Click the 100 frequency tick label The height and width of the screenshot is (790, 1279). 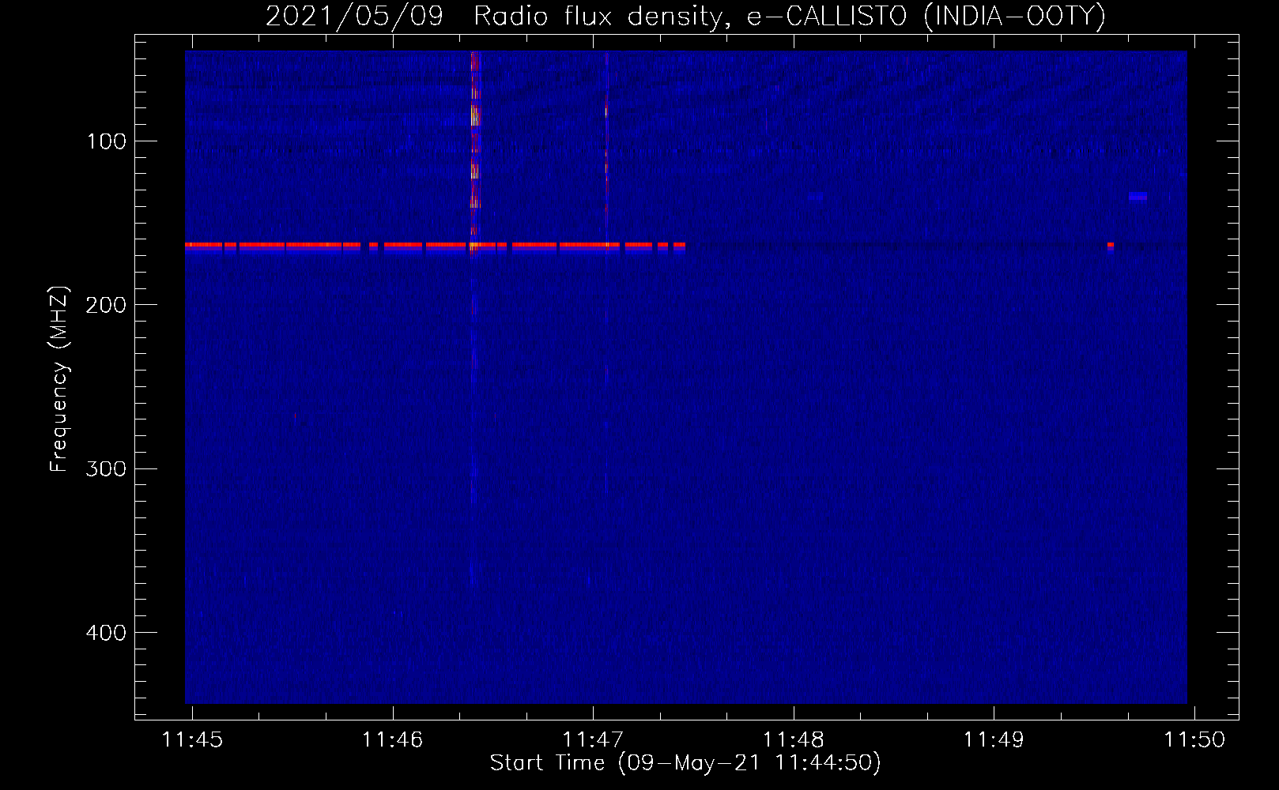pos(107,141)
